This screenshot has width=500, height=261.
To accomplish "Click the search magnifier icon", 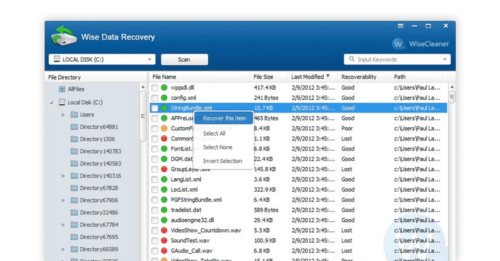I will 352,59.
